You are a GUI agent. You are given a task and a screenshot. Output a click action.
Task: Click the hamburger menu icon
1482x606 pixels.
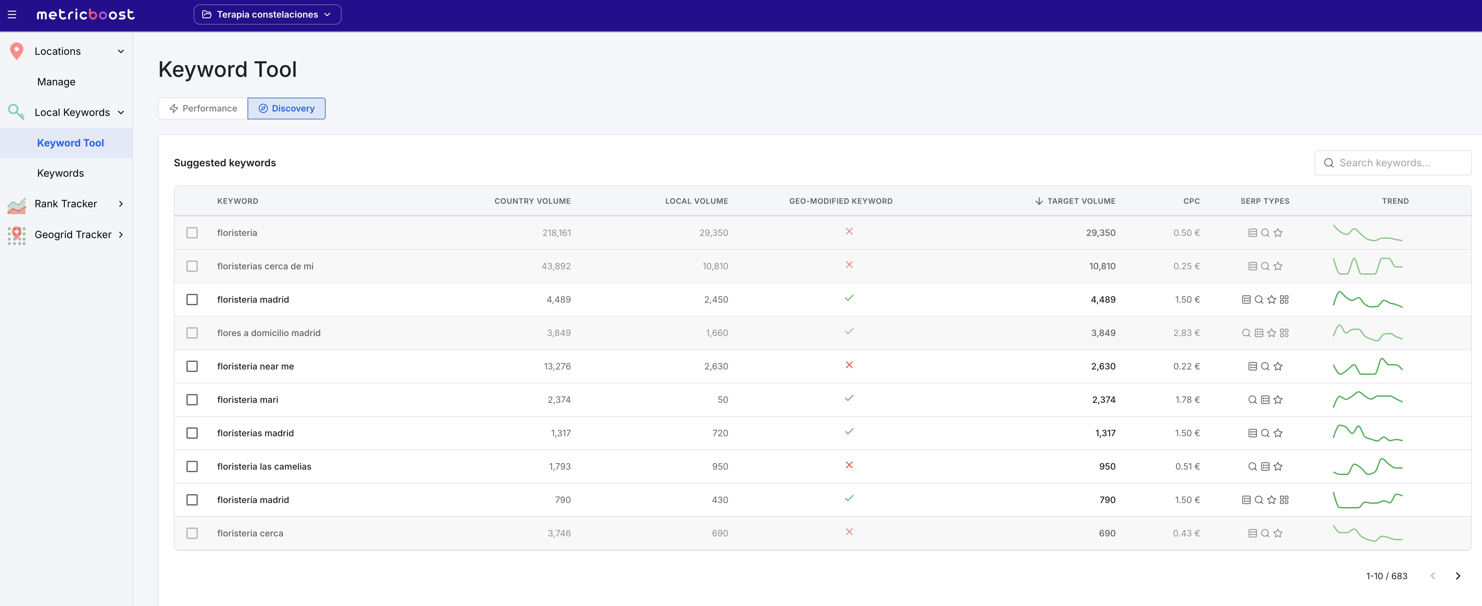coord(12,14)
